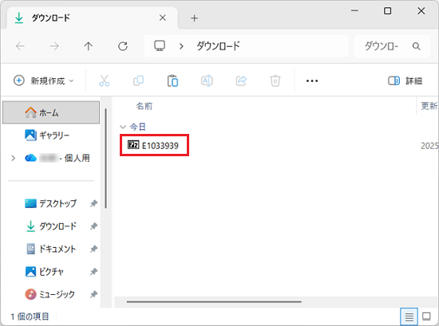Open the three-dot more options menu
The width and height of the screenshot is (439, 326).
pos(312,81)
